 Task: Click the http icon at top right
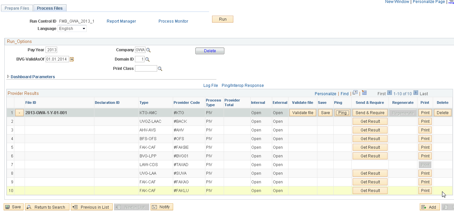coord(451,2)
